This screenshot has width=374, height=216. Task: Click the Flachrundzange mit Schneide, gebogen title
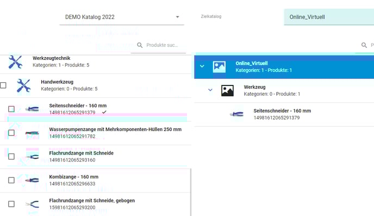coord(92,200)
